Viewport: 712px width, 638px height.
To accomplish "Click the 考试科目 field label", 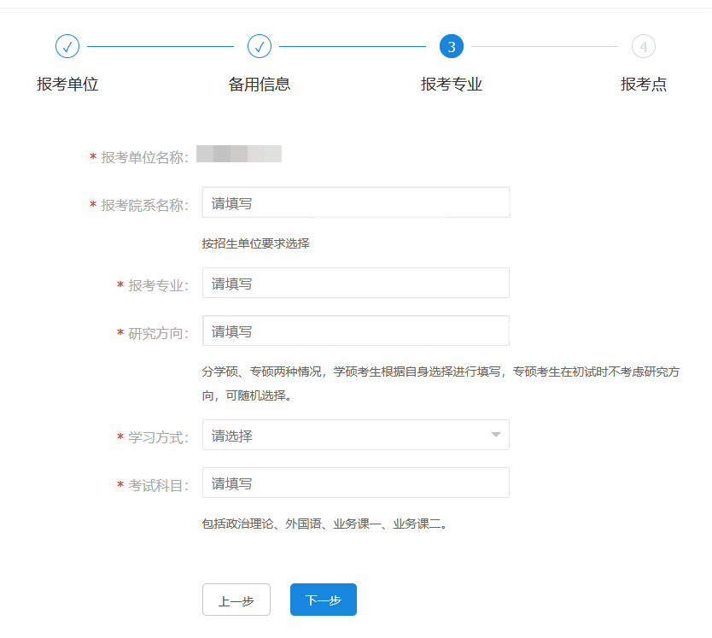I will coord(158,485).
